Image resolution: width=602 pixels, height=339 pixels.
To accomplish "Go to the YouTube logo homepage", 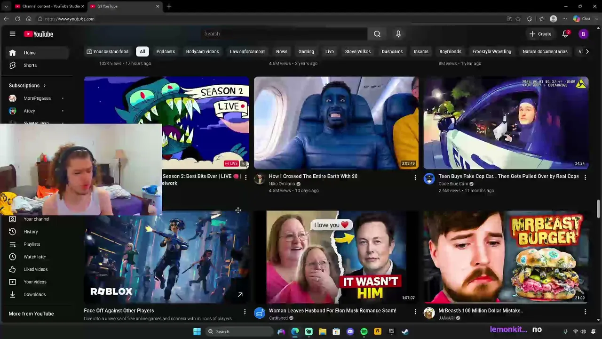I will pyautogui.click(x=39, y=34).
